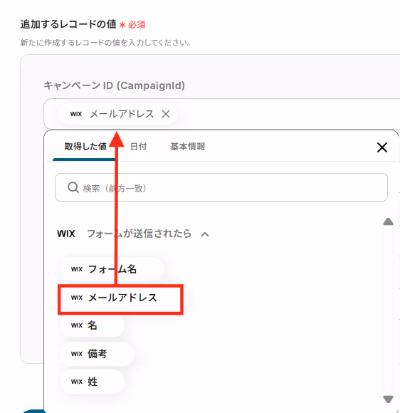This screenshot has height=413, width=400.
Task: Click the 追加するレコードの値 heading
Action: click(x=68, y=24)
